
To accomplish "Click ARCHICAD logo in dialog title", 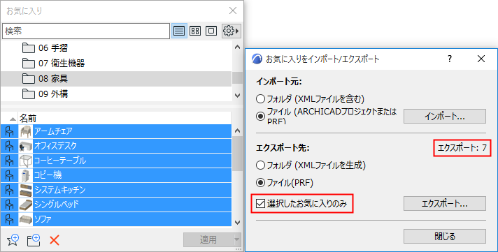I will click(x=257, y=59).
